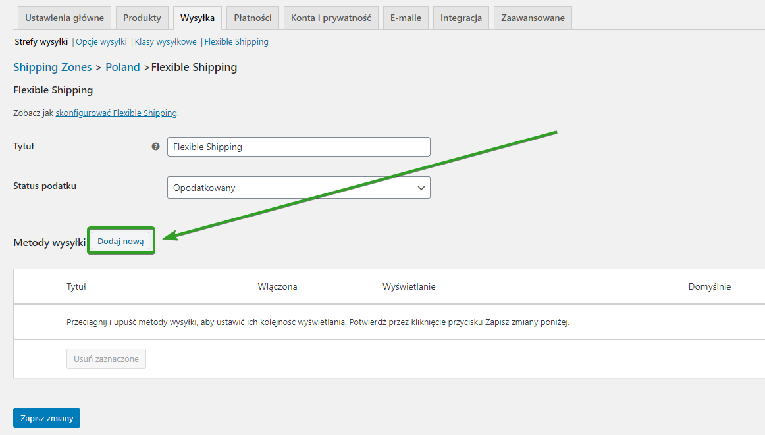Open Opcje wysyłki sub-menu link
Screen dimensions: 765x435
(101, 42)
